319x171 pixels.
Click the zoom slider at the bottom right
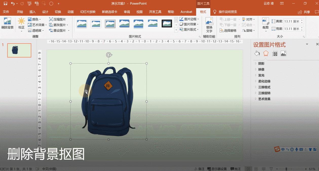tap(286, 168)
